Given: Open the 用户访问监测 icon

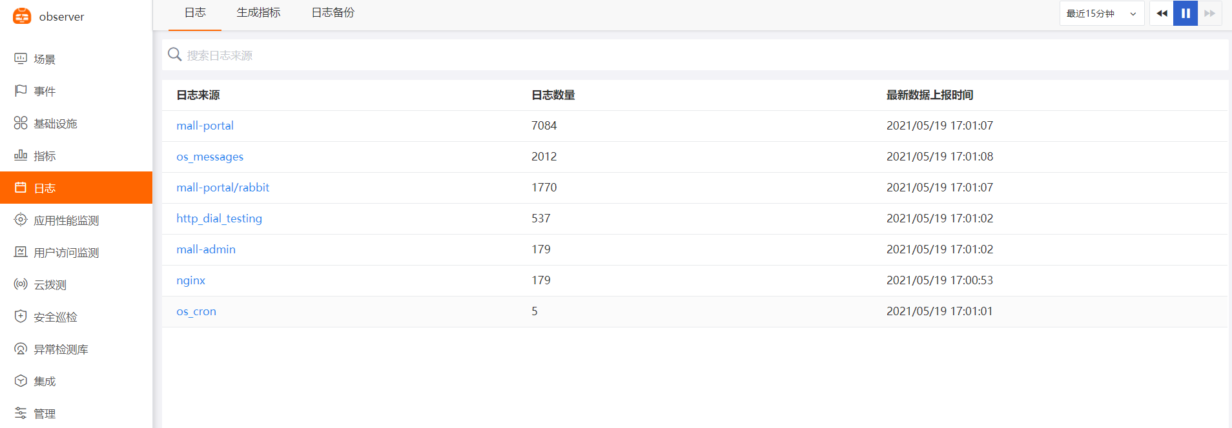Looking at the screenshot, I should [21, 252].
